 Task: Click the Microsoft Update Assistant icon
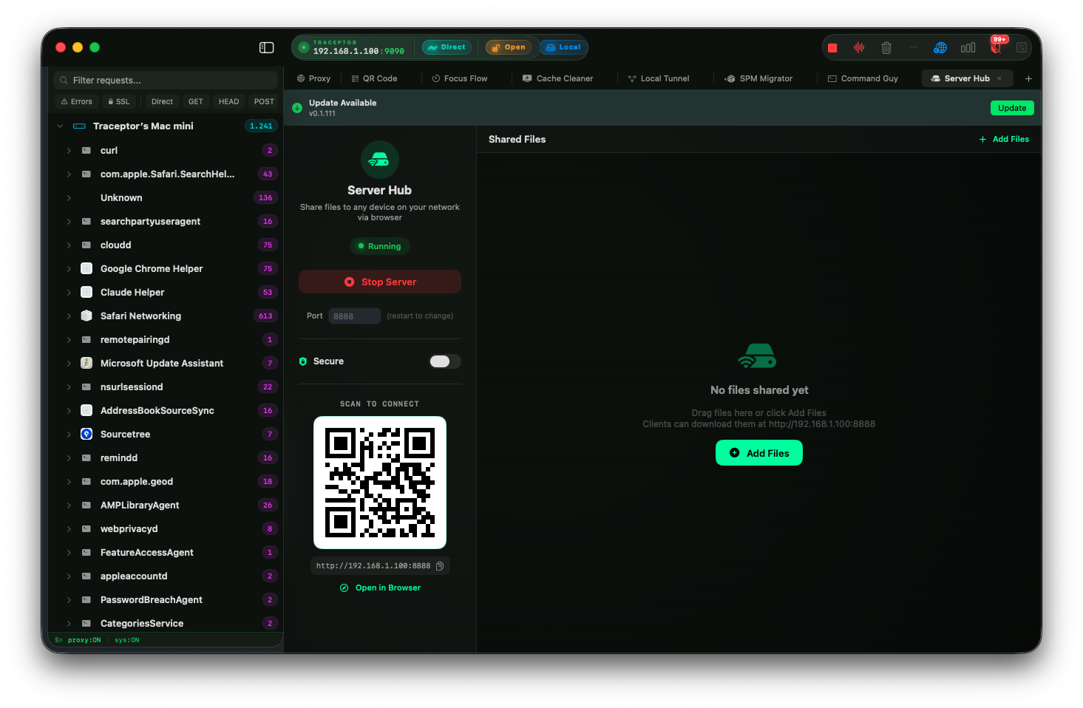point(86,364)
